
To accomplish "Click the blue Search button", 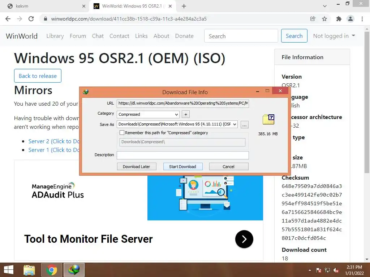I will point(294,36).
